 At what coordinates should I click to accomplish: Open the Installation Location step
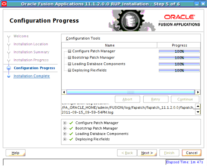[x=31, y=44]
